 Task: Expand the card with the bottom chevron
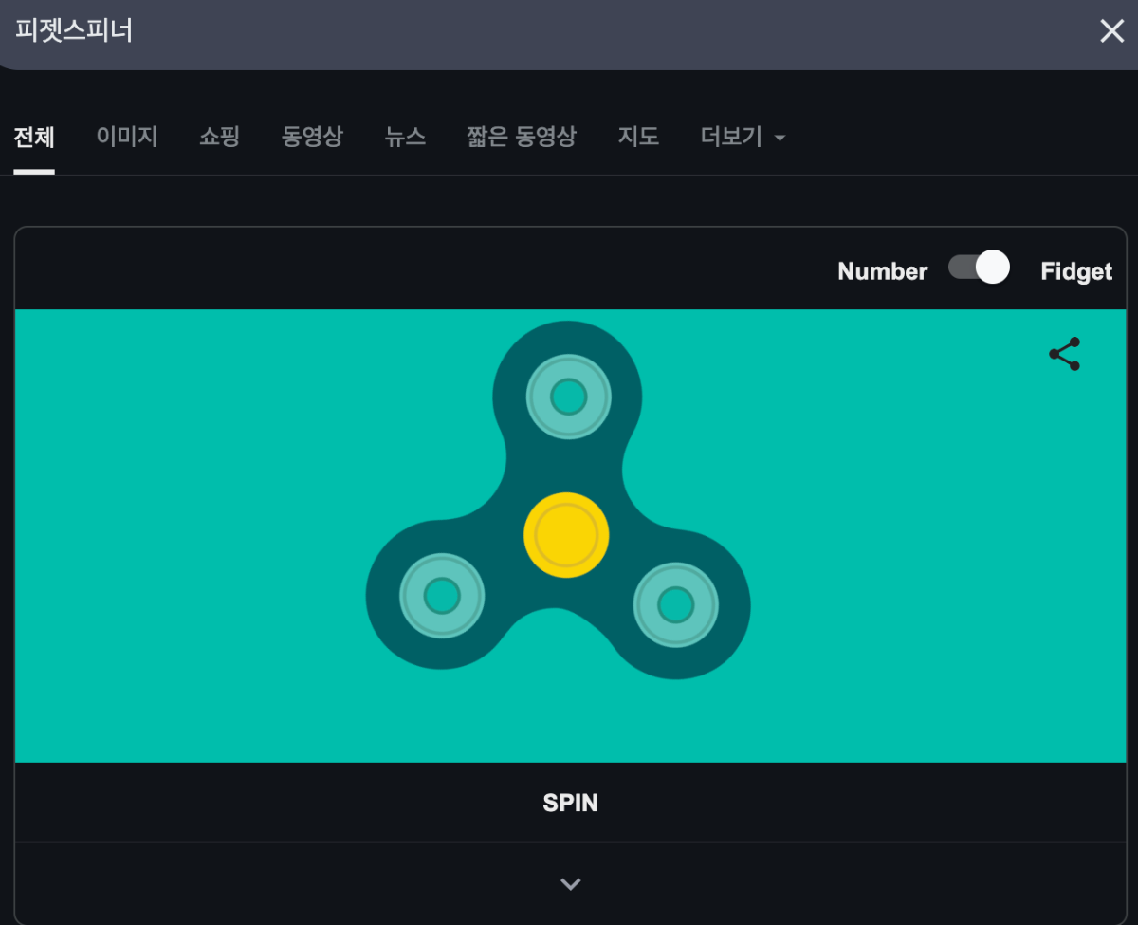point(570,884)
